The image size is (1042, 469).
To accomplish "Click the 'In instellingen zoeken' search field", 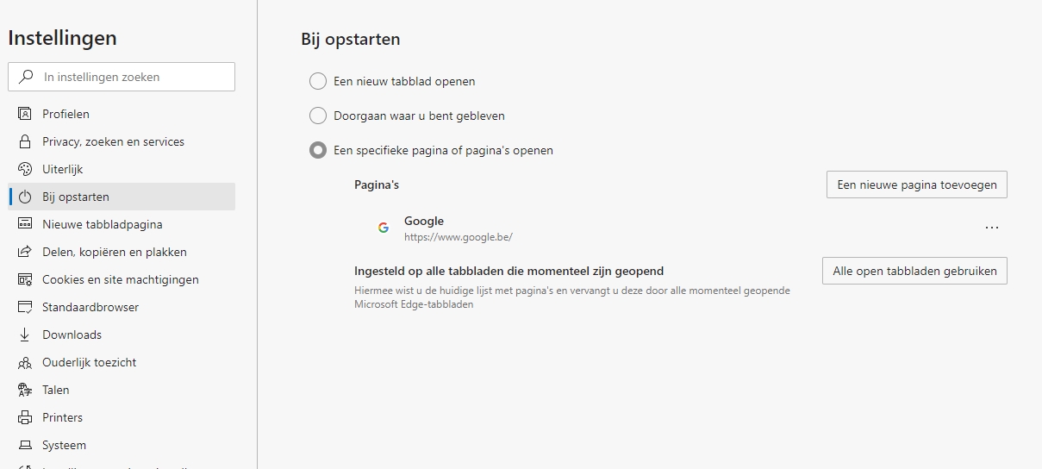I will click(x=129, y=77).
